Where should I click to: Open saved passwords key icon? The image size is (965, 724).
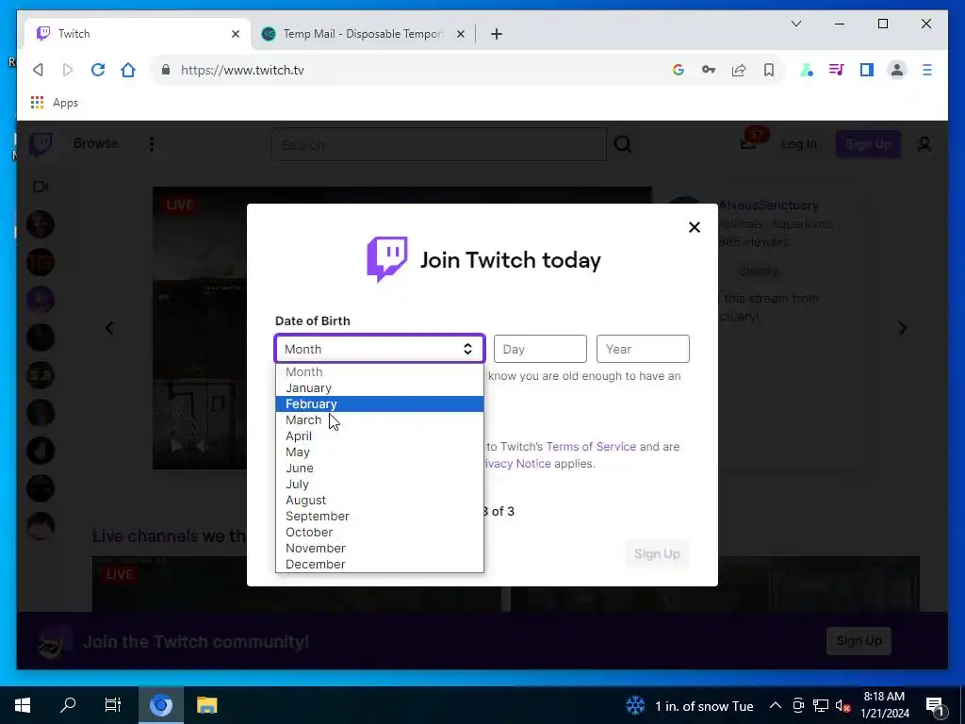click(709, 70)
